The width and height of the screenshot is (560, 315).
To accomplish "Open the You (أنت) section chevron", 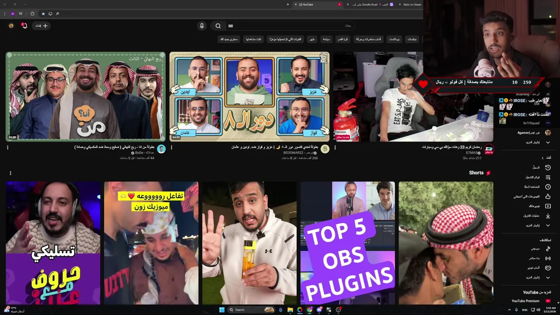I will point(542,158).
